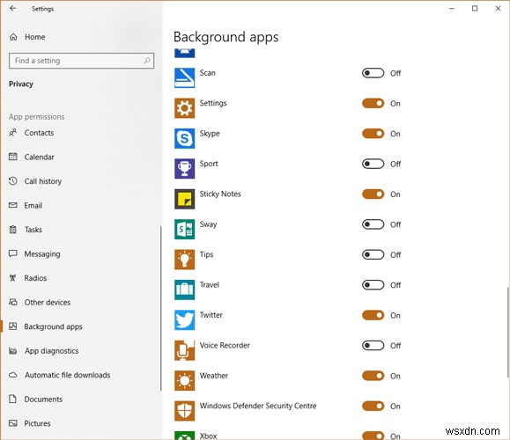This screenshot has height=440, width=510.
Task: Click the Skype app icon
Action: pyautogui.click(x=184, y=138)
